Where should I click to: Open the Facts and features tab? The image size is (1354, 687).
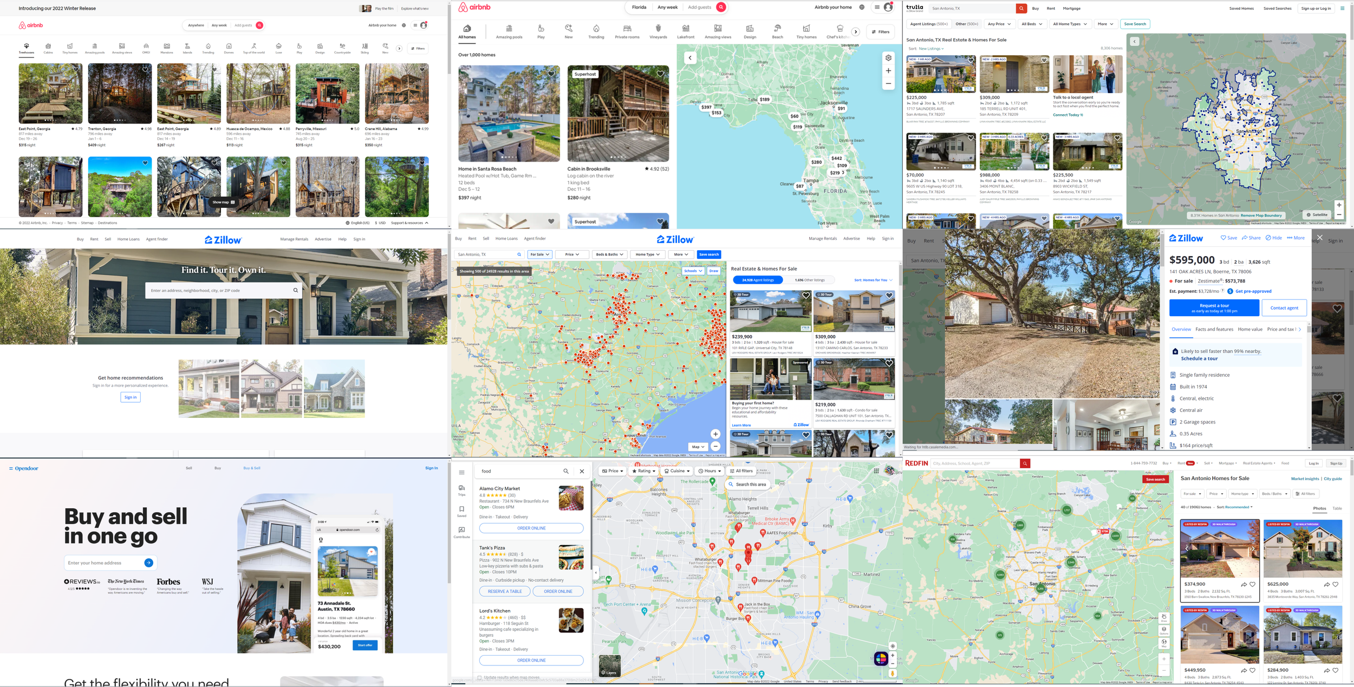tap(1214, 329)
